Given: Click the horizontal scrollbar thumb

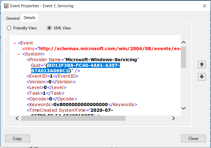Looking at the screenshot, I should (74, 118).
